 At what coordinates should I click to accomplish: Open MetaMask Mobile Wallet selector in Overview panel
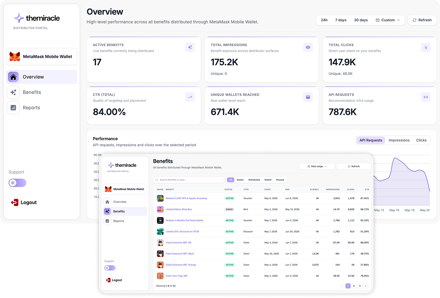point(42,56)
